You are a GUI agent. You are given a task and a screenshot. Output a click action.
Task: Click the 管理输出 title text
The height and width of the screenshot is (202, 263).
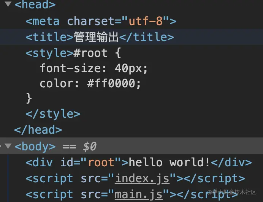click(96, 37)
